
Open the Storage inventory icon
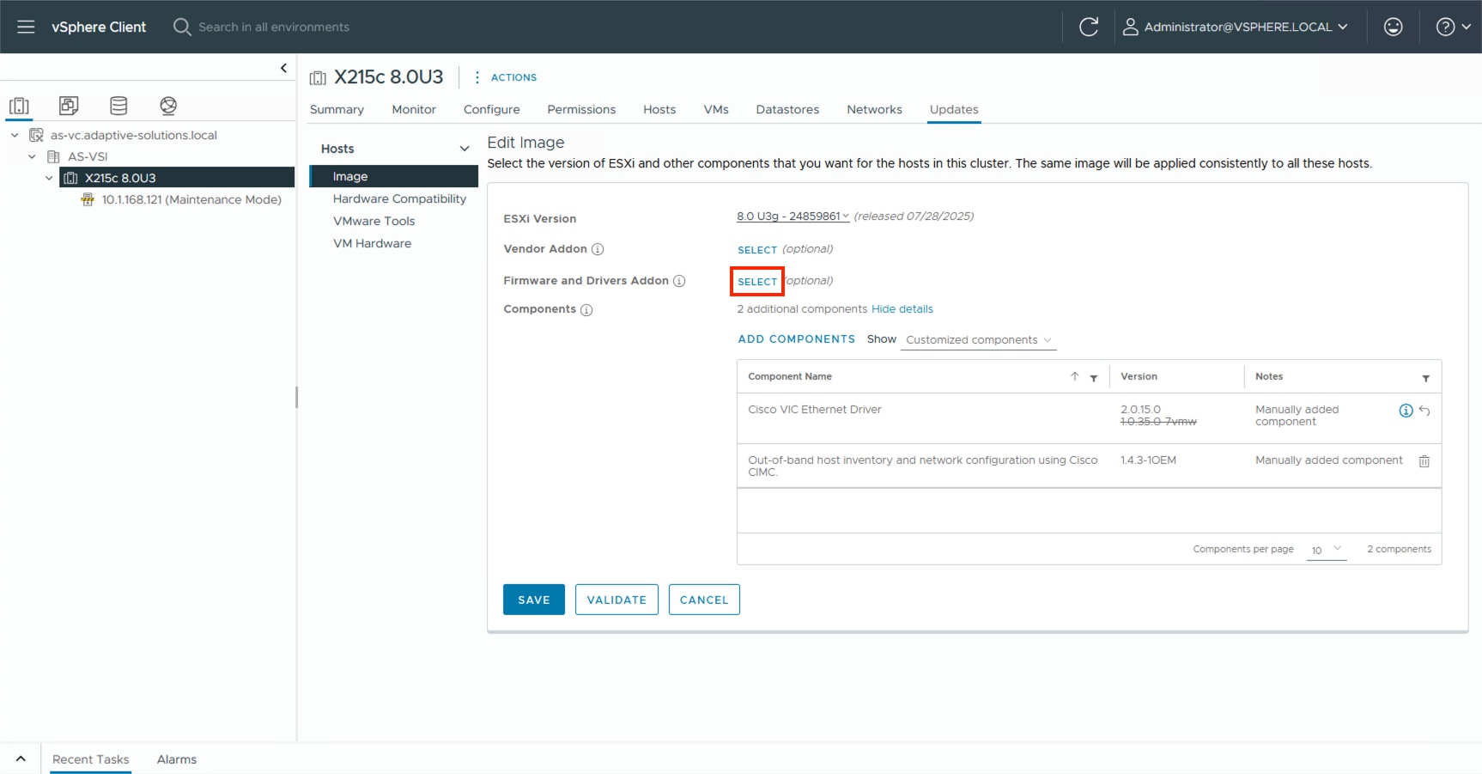click(118, 105)
